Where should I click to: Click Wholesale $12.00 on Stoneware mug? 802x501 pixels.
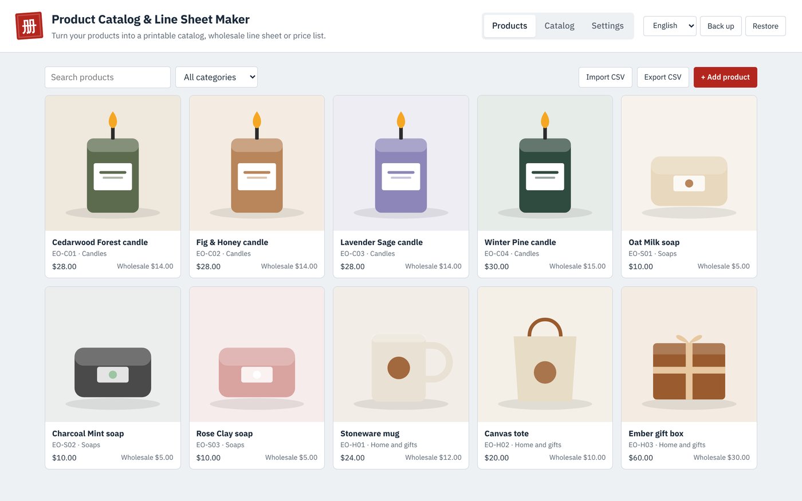(x=433, y=457)
